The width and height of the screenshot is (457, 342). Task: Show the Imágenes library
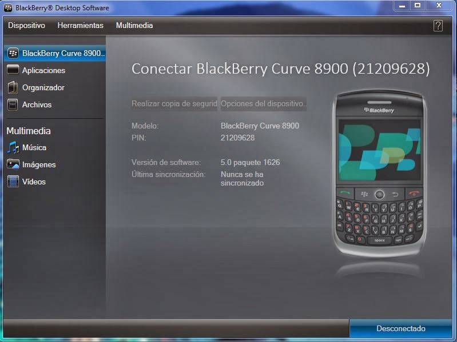39,164
